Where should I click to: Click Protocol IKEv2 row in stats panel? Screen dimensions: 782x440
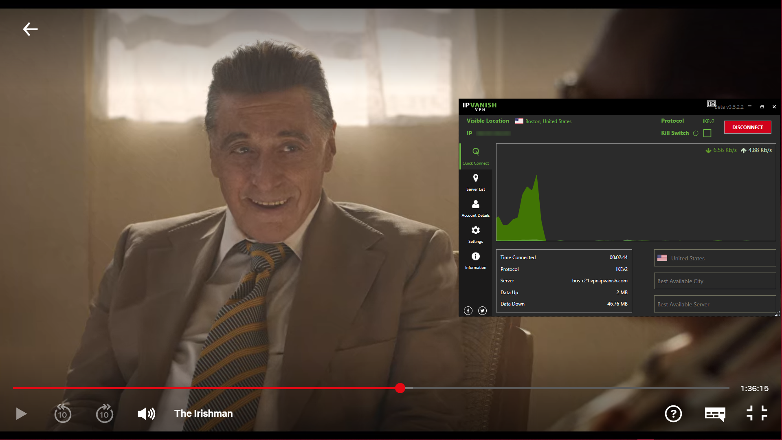564,269
